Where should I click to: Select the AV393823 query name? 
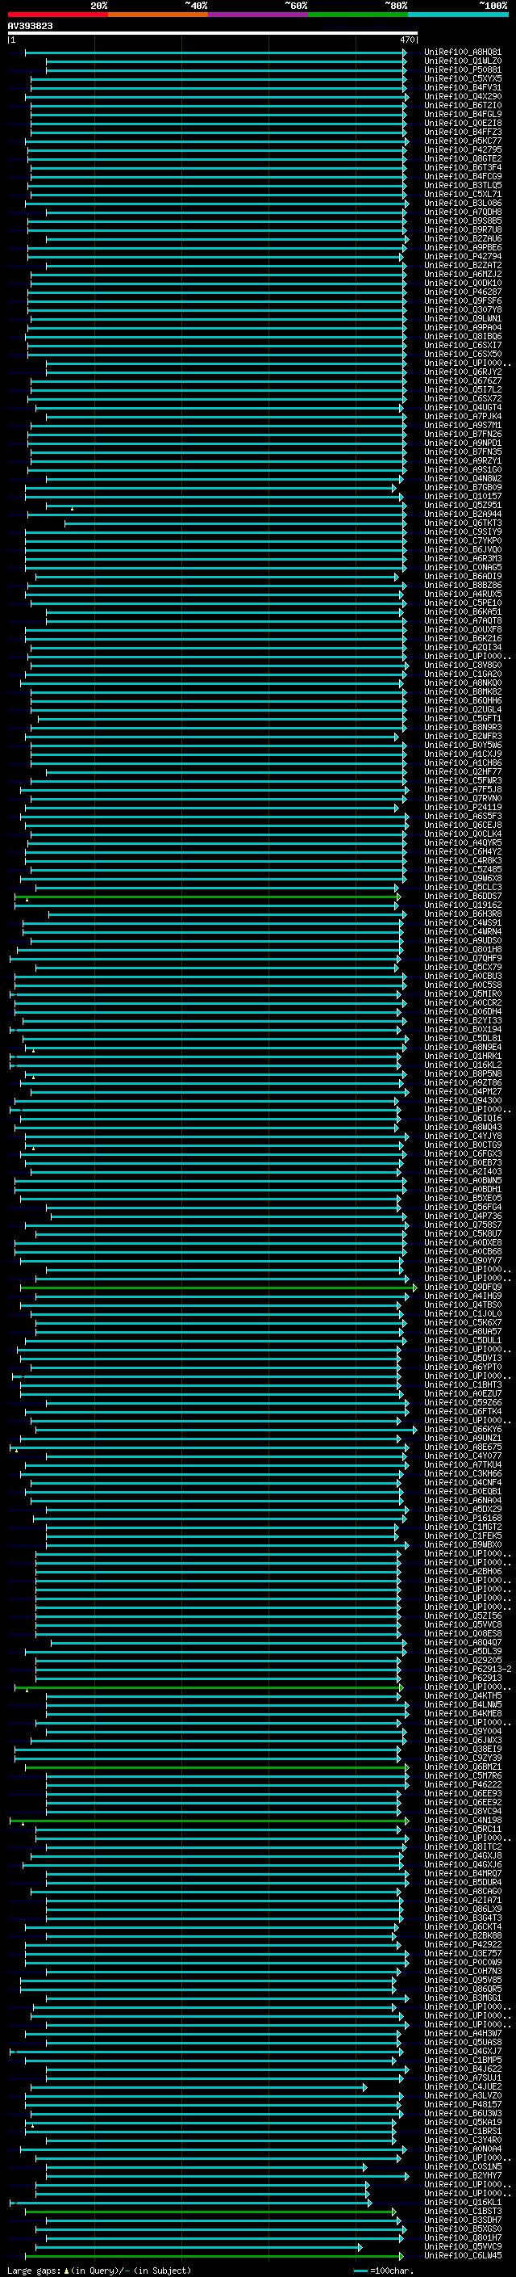tap(30, 27)
